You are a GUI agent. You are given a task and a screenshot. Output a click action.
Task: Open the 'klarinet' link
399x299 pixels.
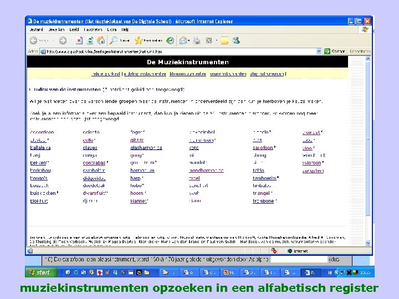[x=139, y=201]
